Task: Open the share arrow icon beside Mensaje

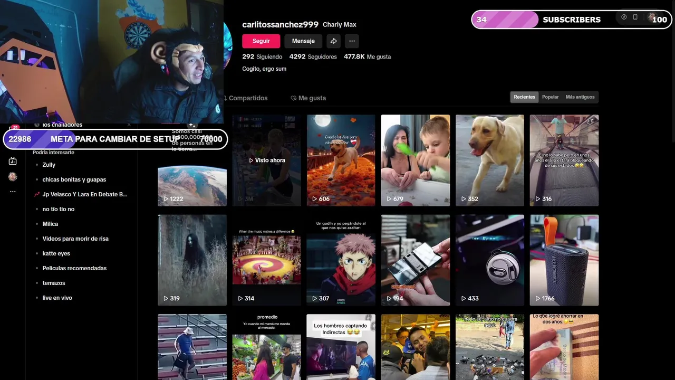Action: tap(333, 41)
